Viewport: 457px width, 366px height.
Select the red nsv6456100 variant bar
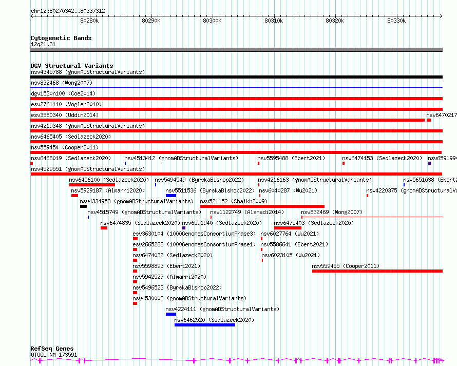coord(92,185)
